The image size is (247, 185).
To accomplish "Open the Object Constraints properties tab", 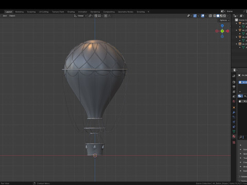I will [234, 126].
